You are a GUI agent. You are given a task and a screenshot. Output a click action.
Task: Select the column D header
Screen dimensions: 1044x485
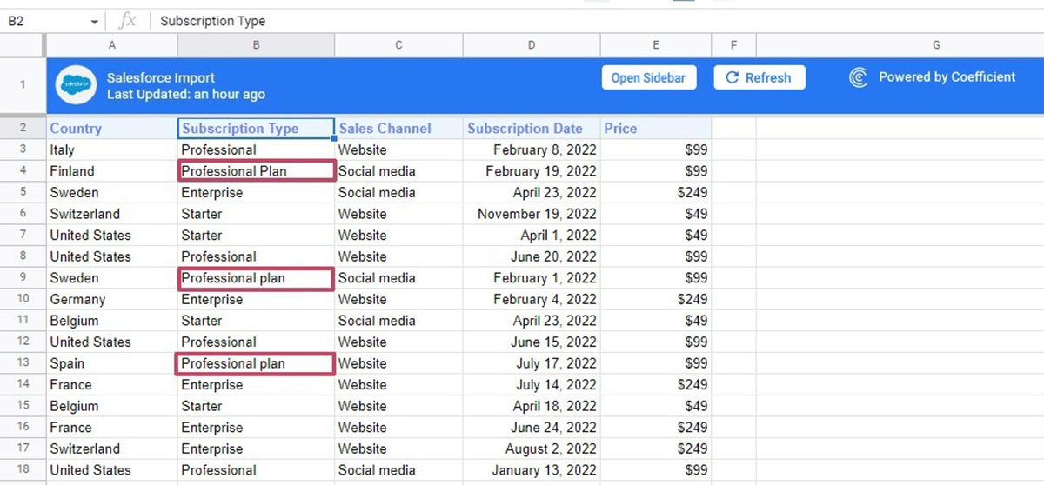coord(531,45)
